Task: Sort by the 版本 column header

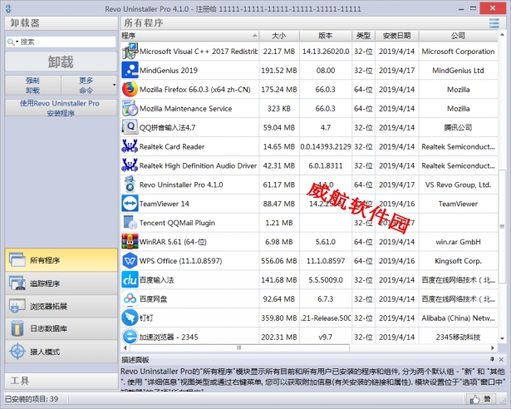Action: (x=326, y=36)
